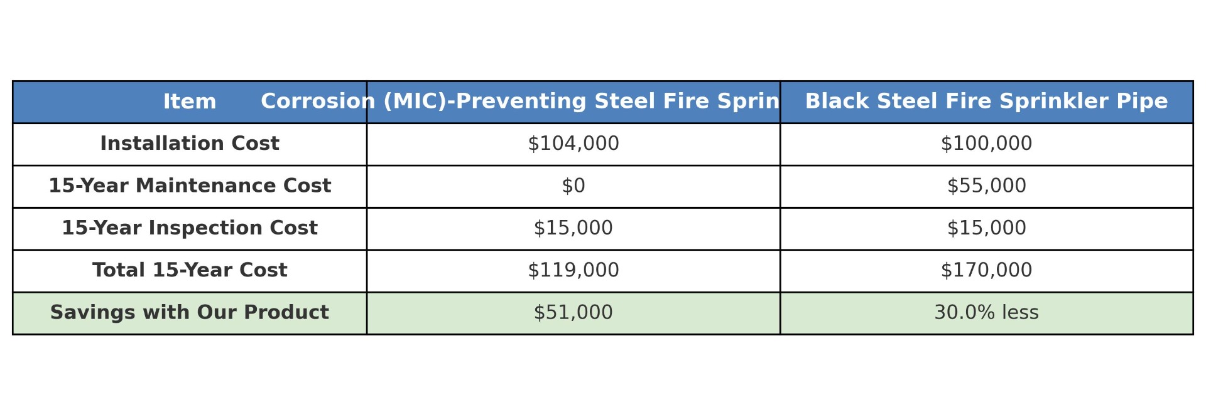This screenshot has width=1206, height=415.
Task: Click the green highlighted savings row
Action: click(x=603, y=313)
